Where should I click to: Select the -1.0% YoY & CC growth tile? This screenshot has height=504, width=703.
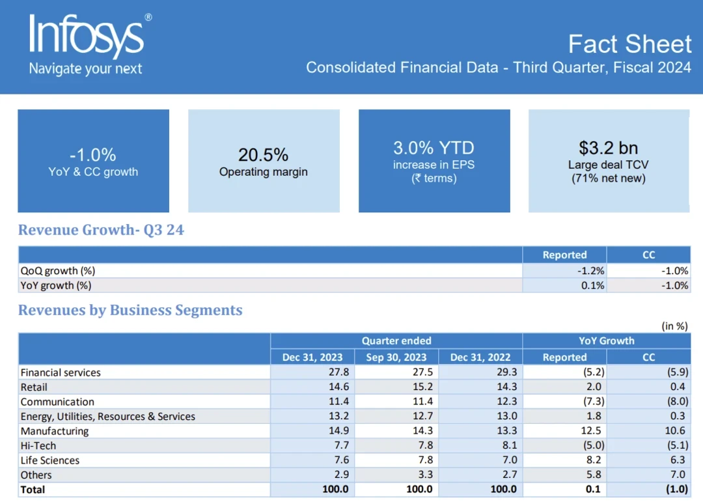click(93, 161)
